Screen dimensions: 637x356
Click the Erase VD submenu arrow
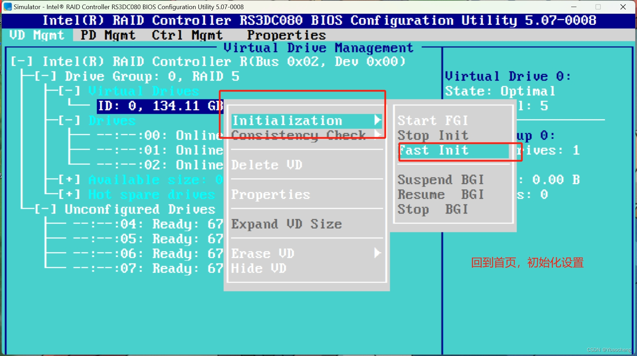(x=377, y=253)
